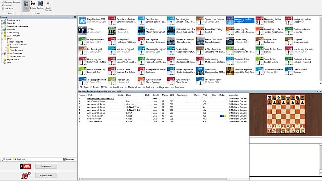Image resolution: width=322 pixels, height=181 pixels.
Task: Enable the Advanced search checkbox
Action: [64, 159]
